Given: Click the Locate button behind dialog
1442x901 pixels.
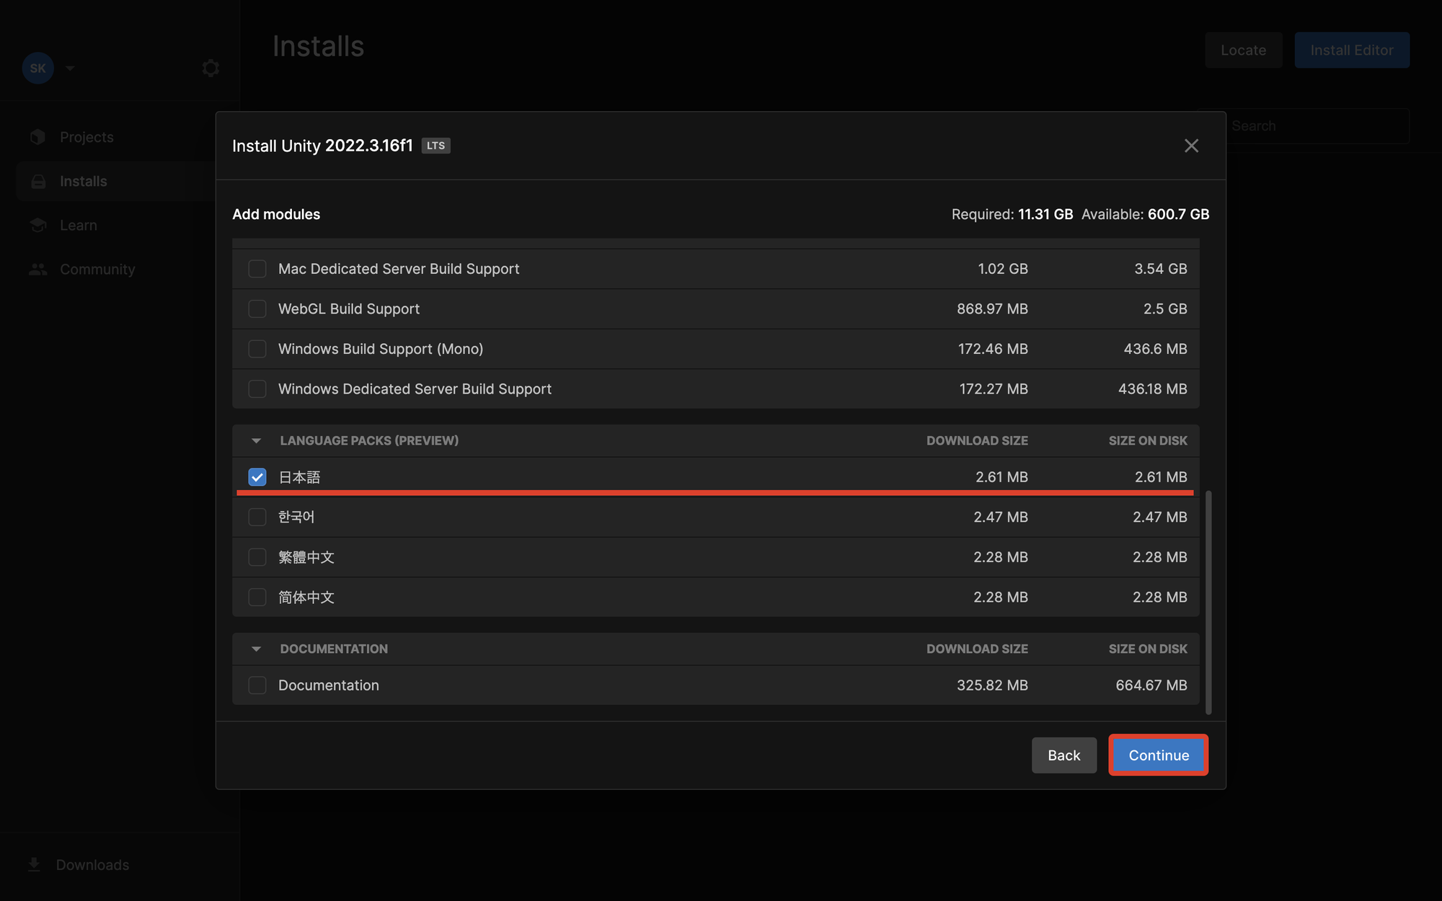Looking at the screenshot, I should tap(1244, 50).
